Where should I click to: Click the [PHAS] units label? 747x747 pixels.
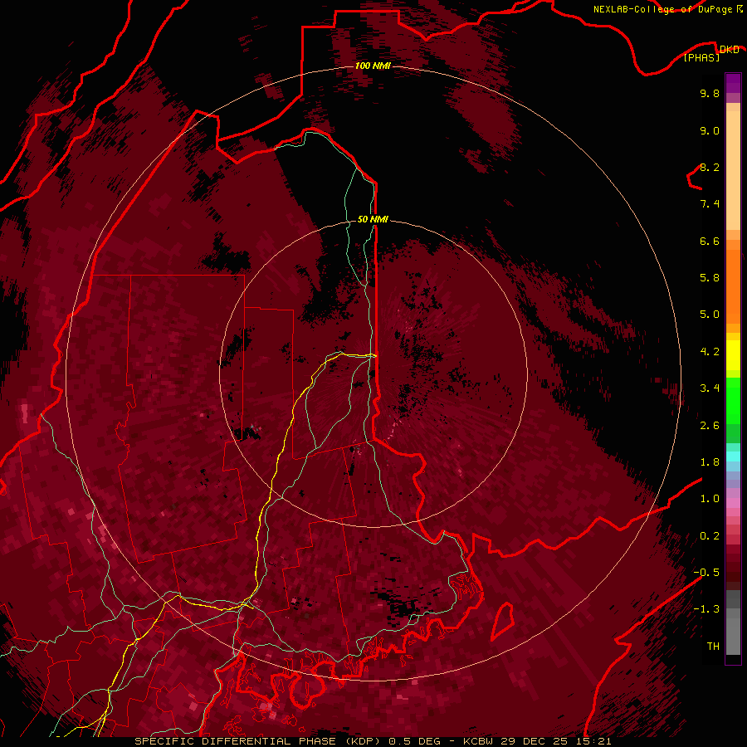pyautogui.click(x=702, y=58)
